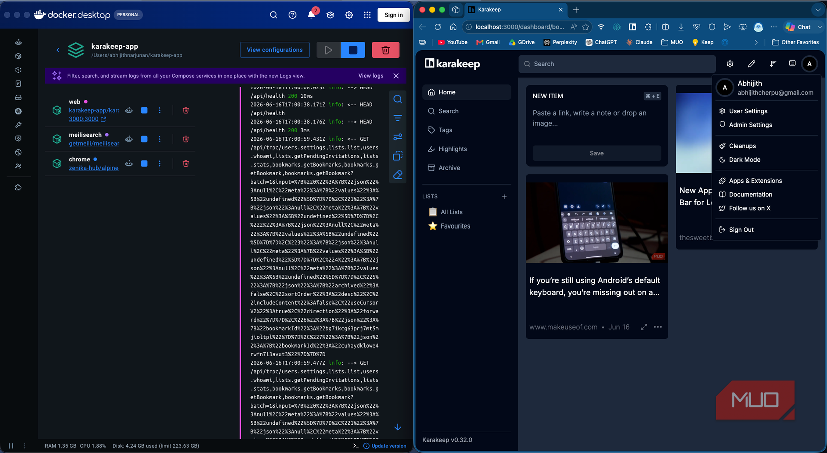Image resolution: width=827 pixels, height=453 pixels.
Task: Open Docker Learning center icon
Action: (330, 15)
